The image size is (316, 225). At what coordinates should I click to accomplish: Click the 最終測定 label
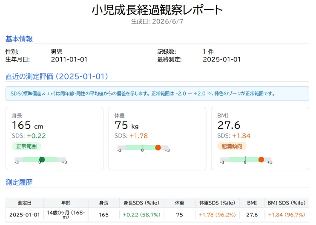point(169,60)
